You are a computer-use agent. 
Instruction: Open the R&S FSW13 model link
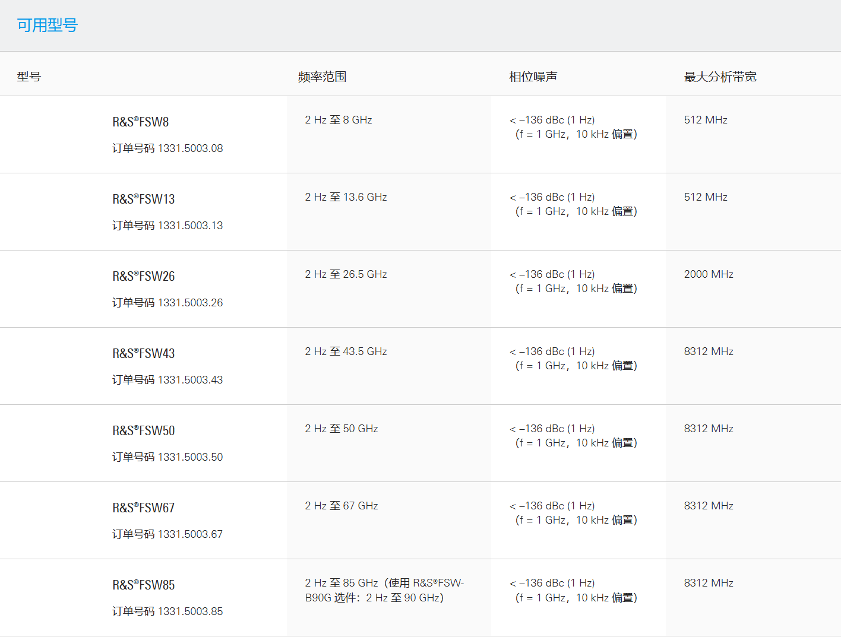click(144, 199)
